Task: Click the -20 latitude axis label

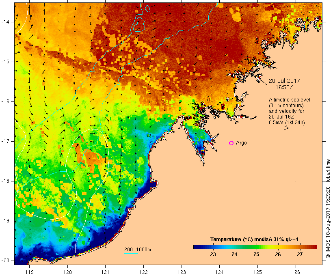Action: point(5,261)
